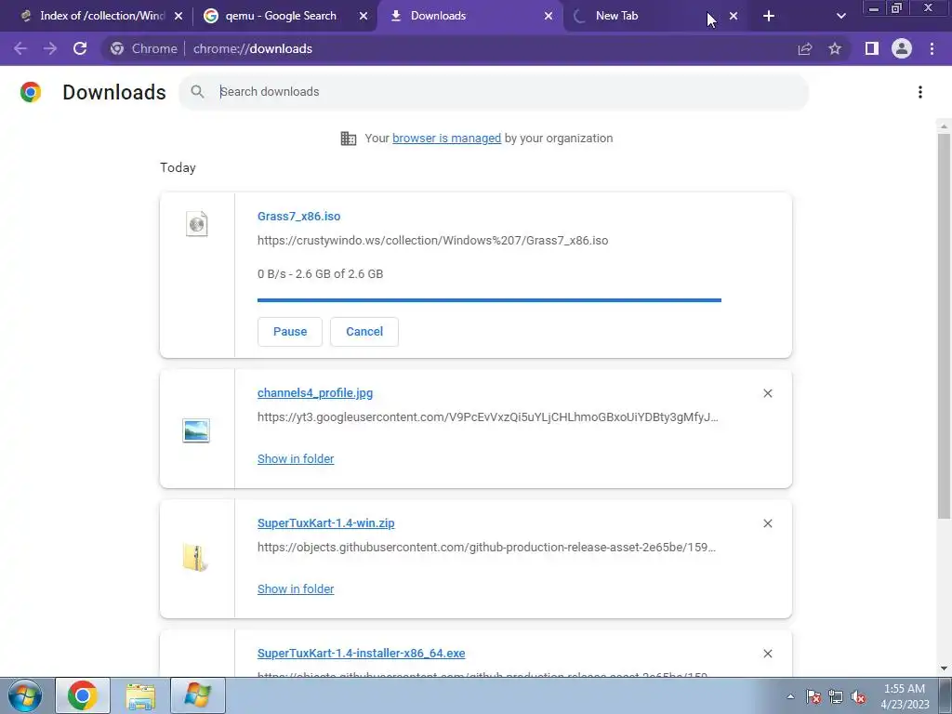Click the Chrome taskbar icon
This screenshot has width=952, height=714.
[x=83, y=695]
